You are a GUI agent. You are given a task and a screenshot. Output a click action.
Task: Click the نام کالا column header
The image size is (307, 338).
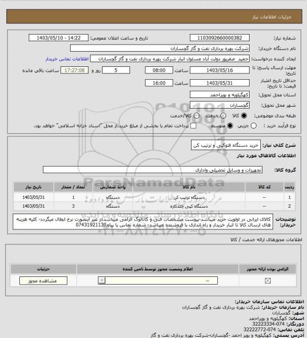point(189,187)
